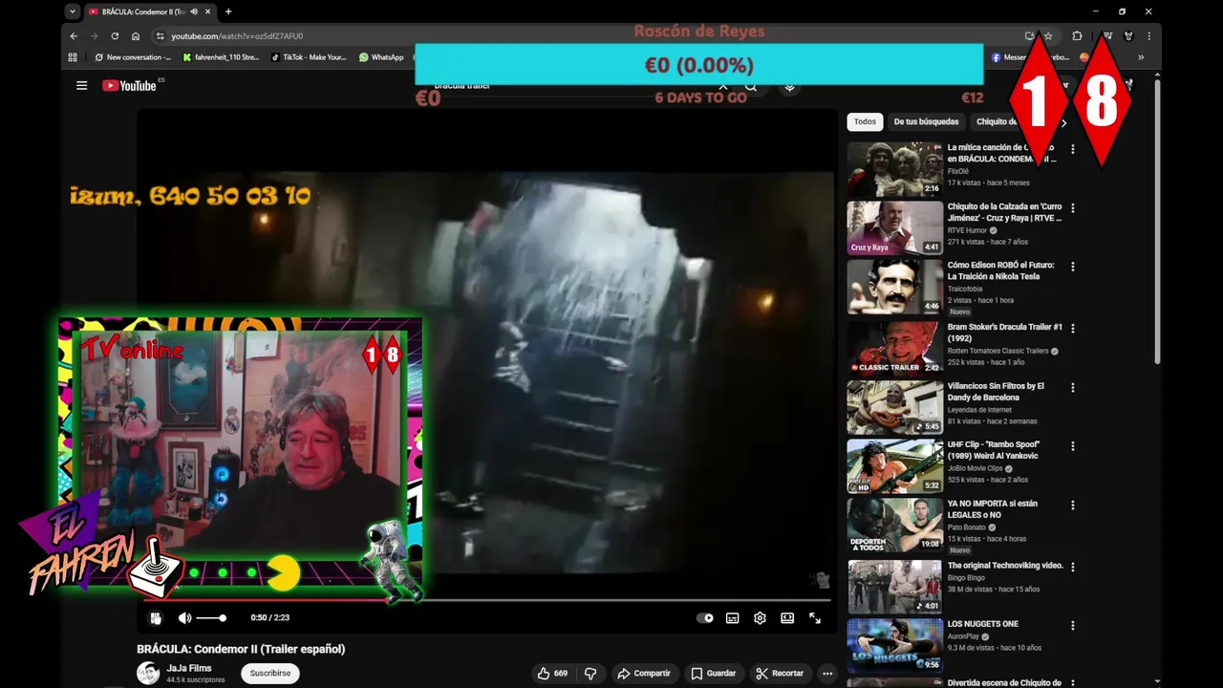Show more bookmarks with the double chevron
Image resolution: width=1223 pixels, height=688 pixels.
[x=1140, y=57]
